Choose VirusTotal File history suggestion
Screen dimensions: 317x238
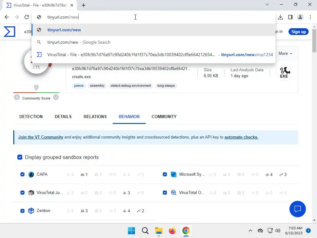pyautogui.click(x=154, y=55)
